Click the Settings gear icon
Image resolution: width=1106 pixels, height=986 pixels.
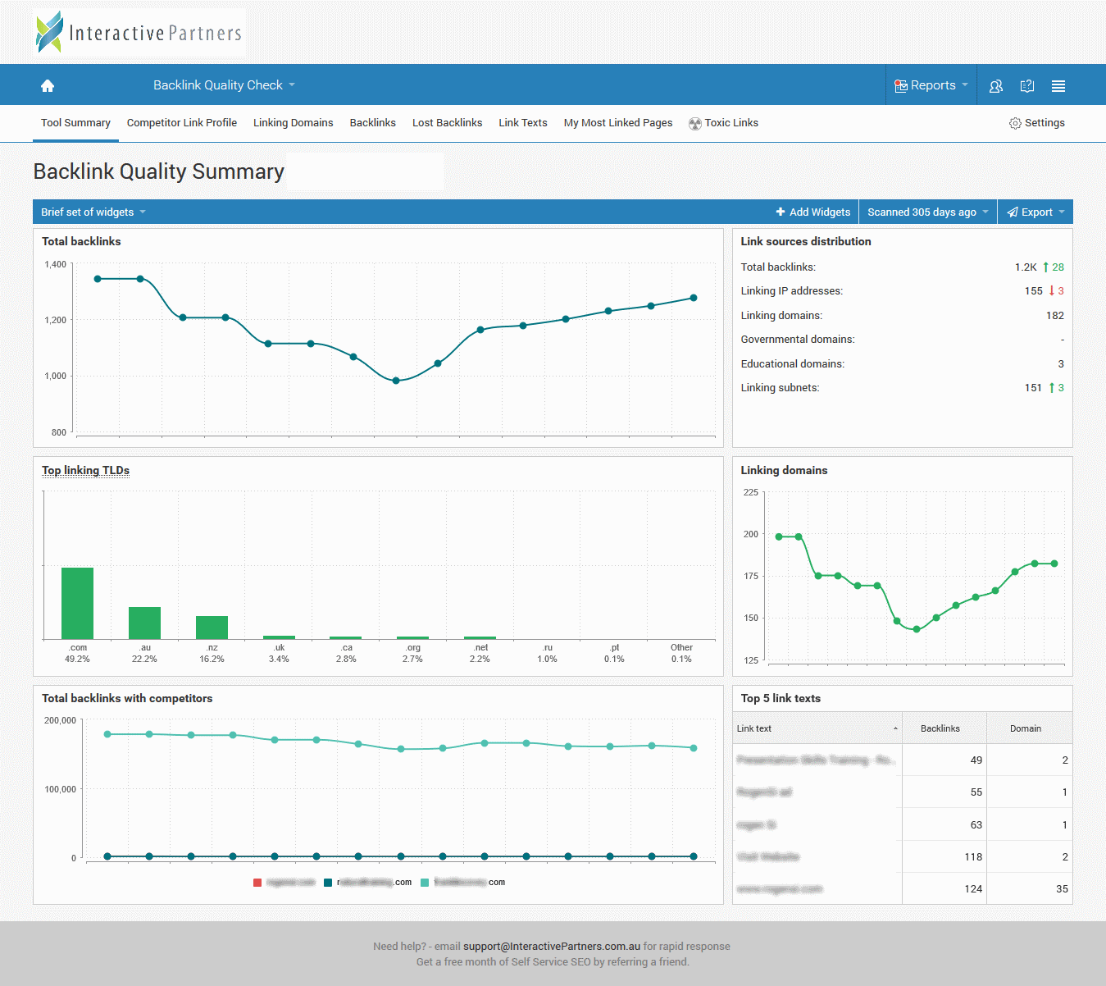(1015, 123)
